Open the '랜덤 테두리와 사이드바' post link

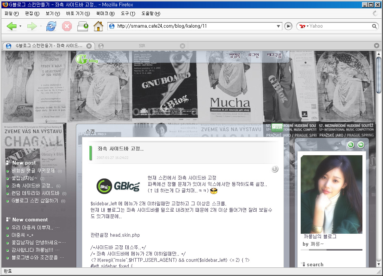pos(36,193)
